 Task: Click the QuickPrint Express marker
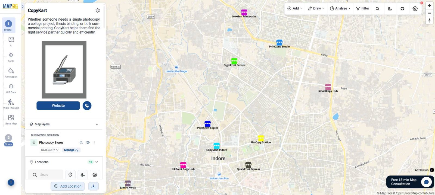click(248, 165)
